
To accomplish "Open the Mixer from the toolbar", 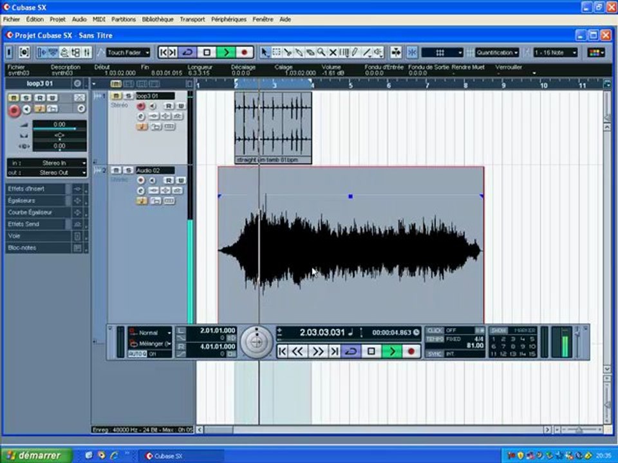I will (87, 52).
